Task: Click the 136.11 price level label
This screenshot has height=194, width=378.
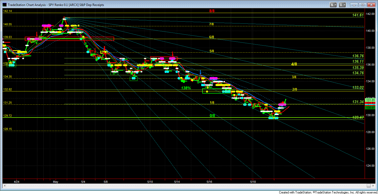Action: coord(358,61)
